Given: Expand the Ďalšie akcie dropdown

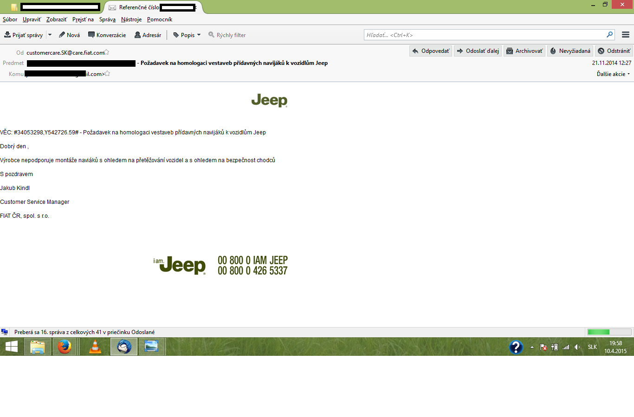Looking at the screenshot, I should pyautogui.click(x=613, y=74).
